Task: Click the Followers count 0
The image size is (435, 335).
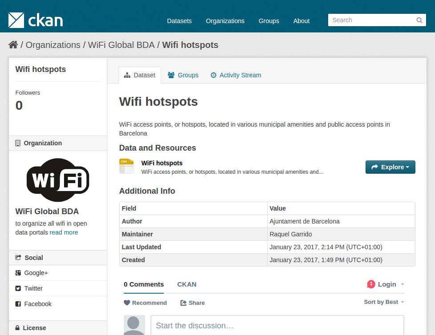Action: (x=19, y=105)
